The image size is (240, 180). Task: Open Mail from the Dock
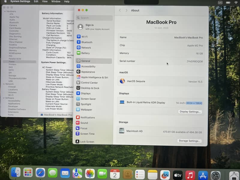click(65, 173)
